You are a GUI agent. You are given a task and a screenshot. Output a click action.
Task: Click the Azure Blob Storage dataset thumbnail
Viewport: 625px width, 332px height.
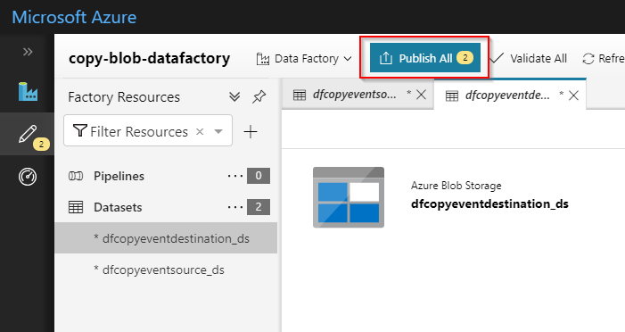[x=349, y=197]
